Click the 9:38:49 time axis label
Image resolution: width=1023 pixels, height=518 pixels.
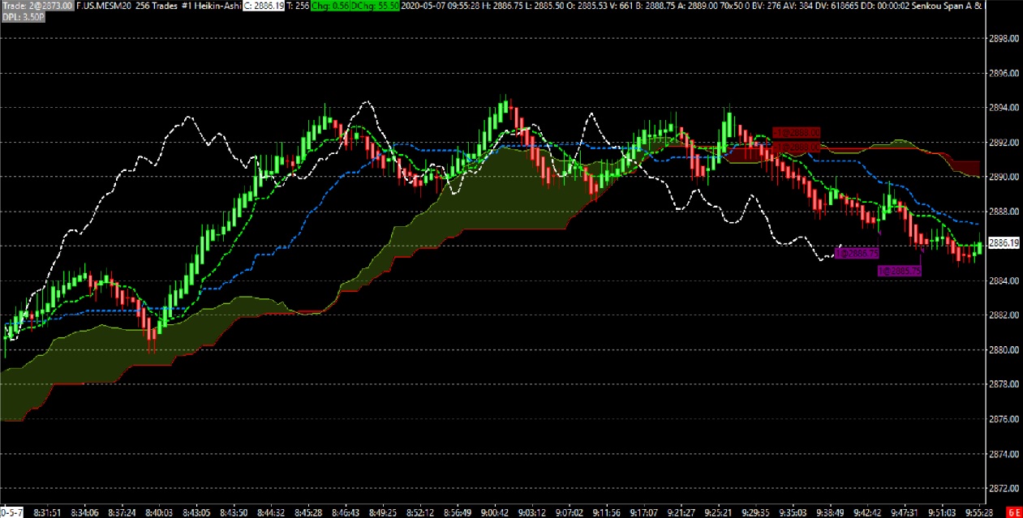[x=829, y=512]
